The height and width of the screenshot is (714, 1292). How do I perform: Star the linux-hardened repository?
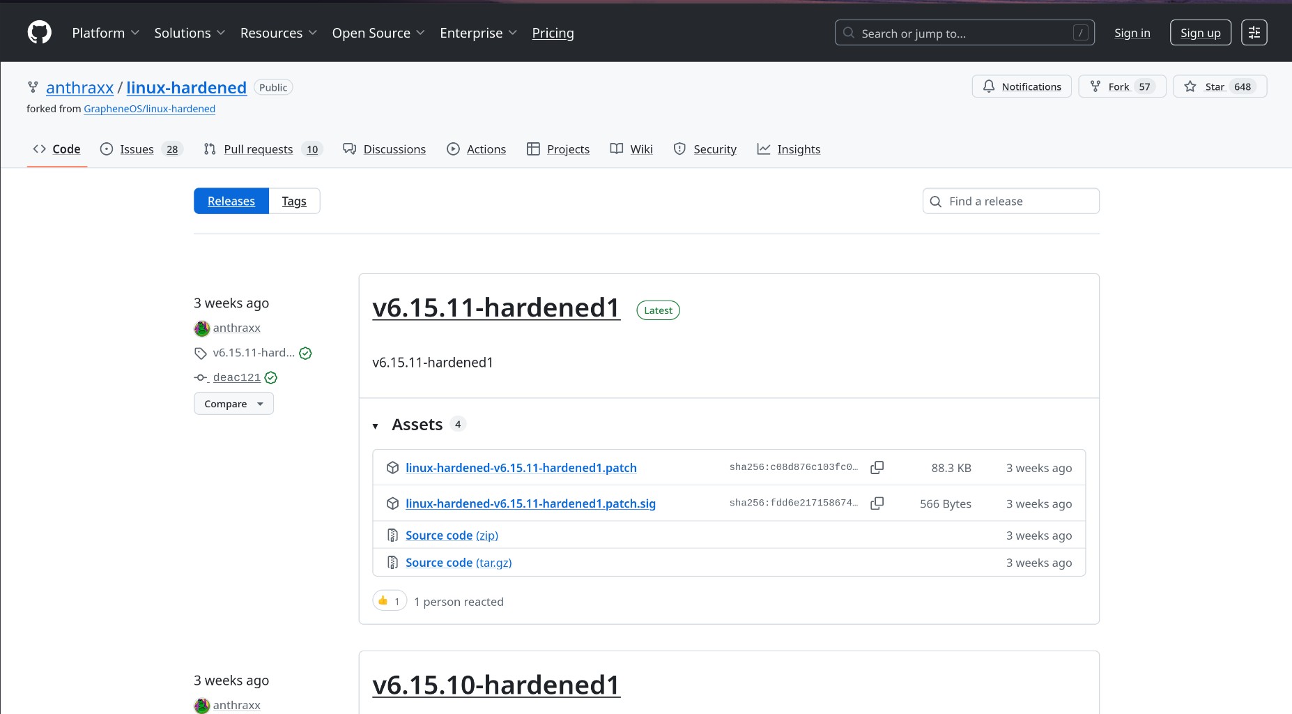pyautogui.click(x=1220, y=86)
